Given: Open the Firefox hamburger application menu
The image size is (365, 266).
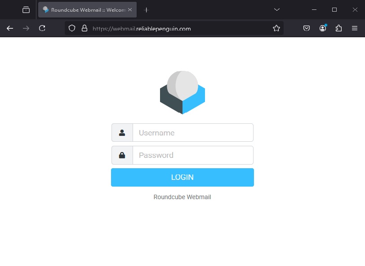Looking at the screenshot, I should pos(355,28).
